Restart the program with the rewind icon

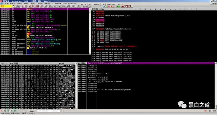pyautogui.click(x=16, y=6)
